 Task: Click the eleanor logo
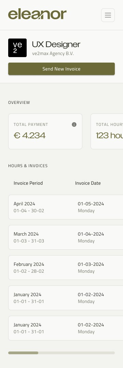click(x=37, y=14)
